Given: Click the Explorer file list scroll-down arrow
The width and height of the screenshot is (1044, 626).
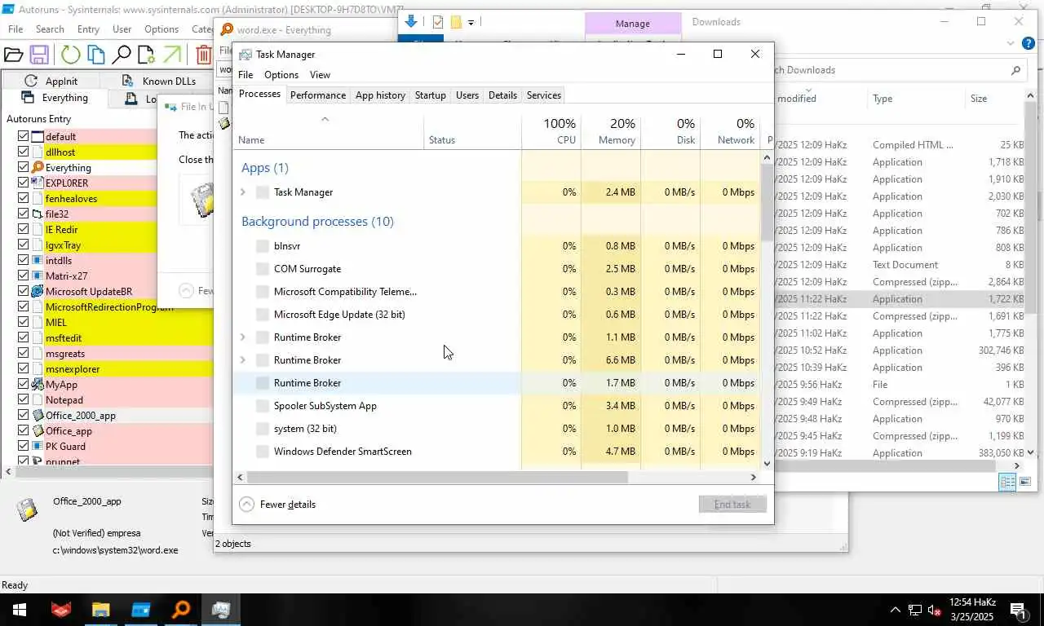Looking at the screenshot, I should (x=1030, y=452).
